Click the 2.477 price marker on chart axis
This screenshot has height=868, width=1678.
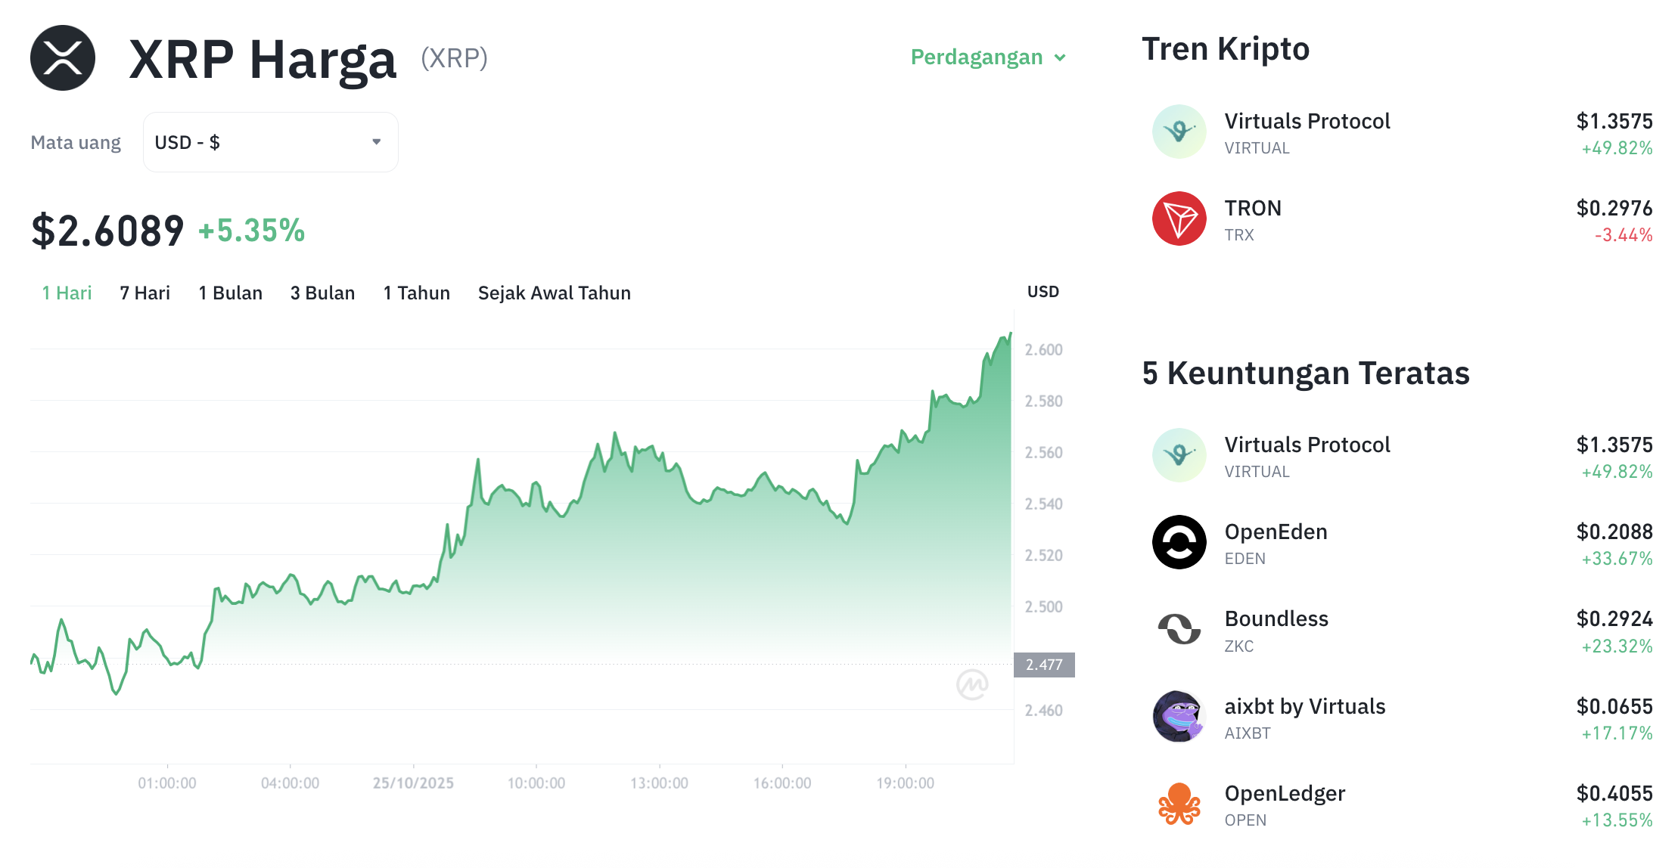(x=1044, y=665)
